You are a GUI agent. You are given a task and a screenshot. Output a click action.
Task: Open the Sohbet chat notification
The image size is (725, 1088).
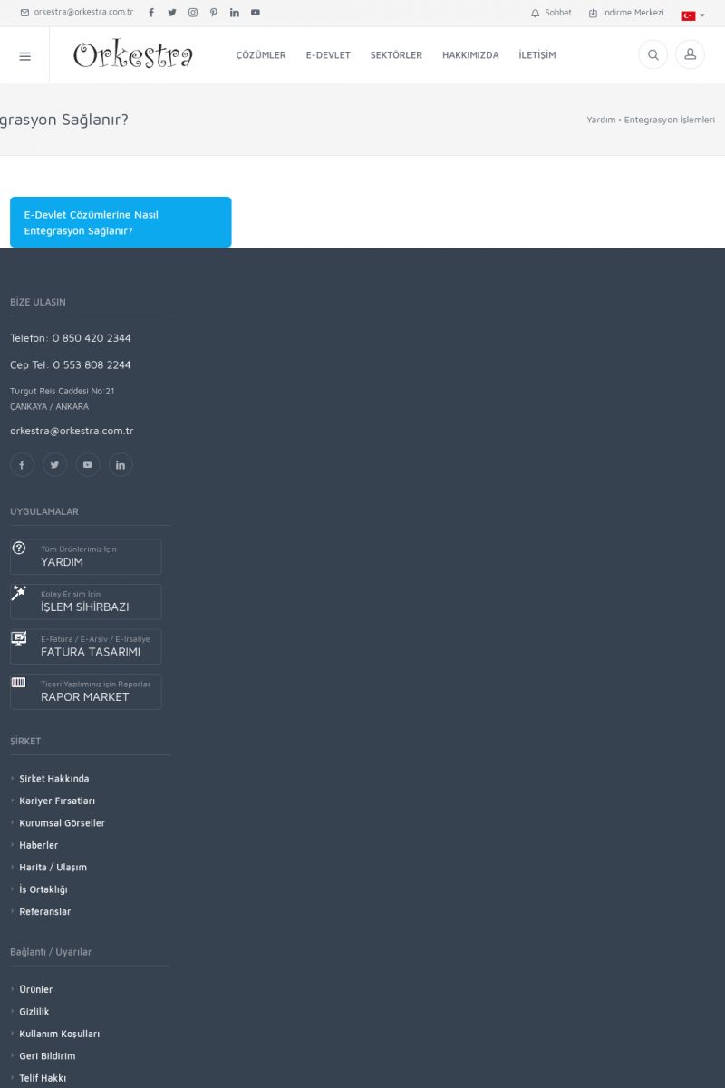click(551, 13)
